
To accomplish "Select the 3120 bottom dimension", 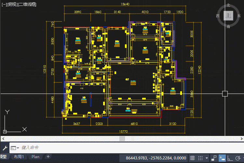I will pyautogui.click(x=172, y=124).
